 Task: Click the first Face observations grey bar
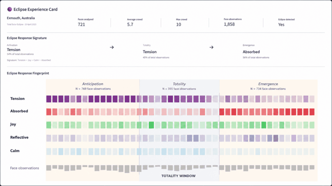[49, 168]
